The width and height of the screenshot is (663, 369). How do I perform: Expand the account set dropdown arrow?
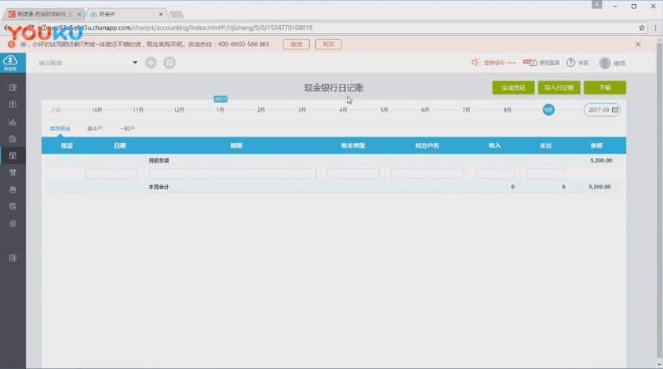pyautogui.click(x=135, y=63)
